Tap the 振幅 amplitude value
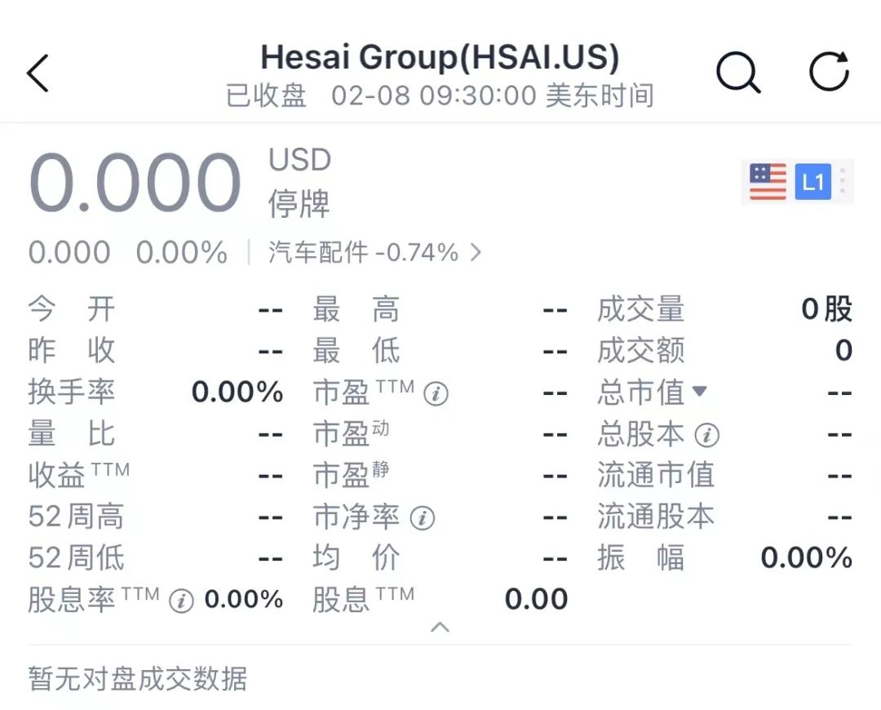The height and width of the screenshot is (710, 881). pyautogui.click(x=806, y=557)
